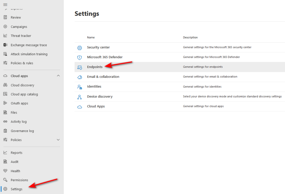The image size is (285, 194).
Task: Open Reports from the sidebar
Action: pos(16,153)
